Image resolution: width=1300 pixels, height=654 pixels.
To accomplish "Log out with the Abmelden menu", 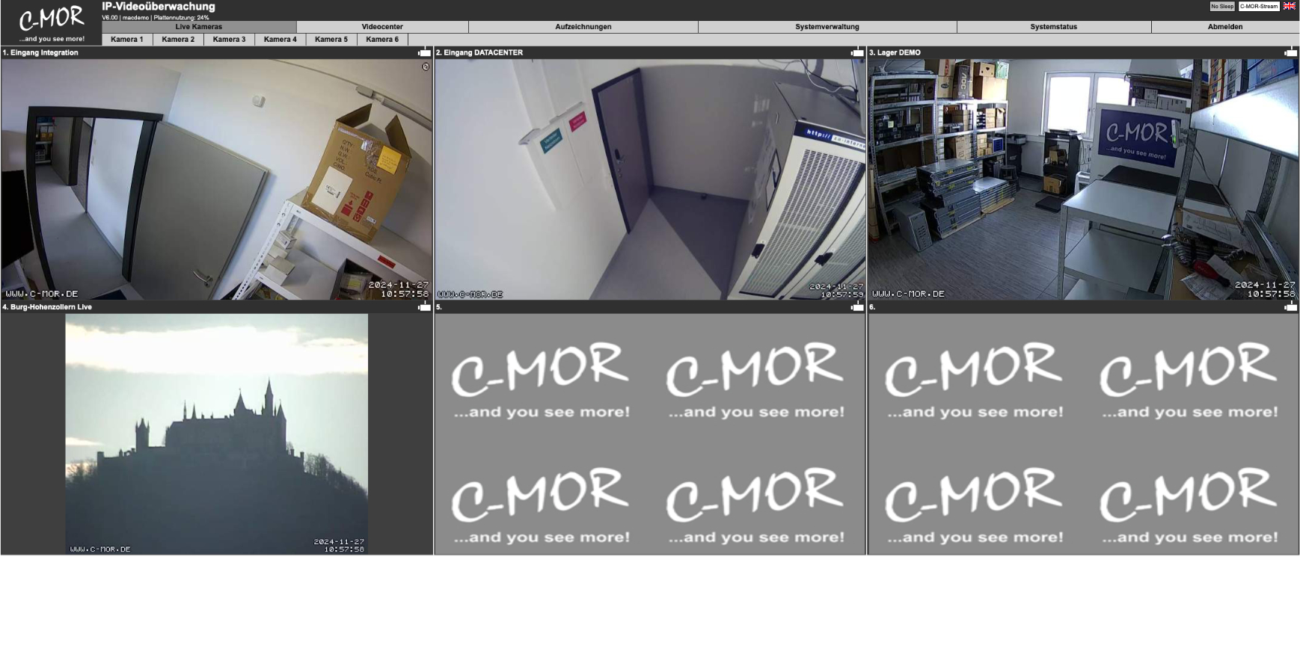I will click(x=1225, y=27).
